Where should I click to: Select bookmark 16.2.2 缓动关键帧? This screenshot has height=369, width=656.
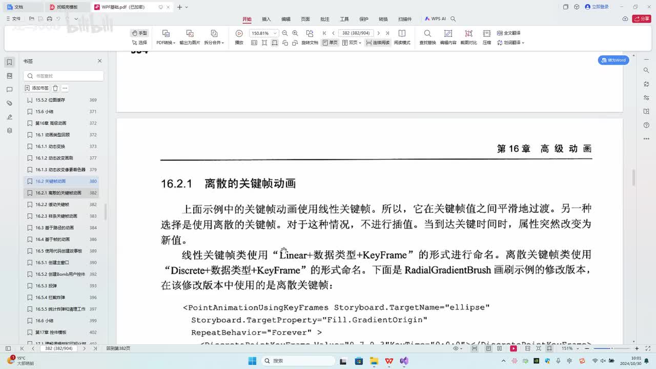[61, 204]
